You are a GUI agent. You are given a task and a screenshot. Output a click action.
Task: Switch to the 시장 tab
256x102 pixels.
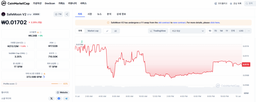pos(90,14)
